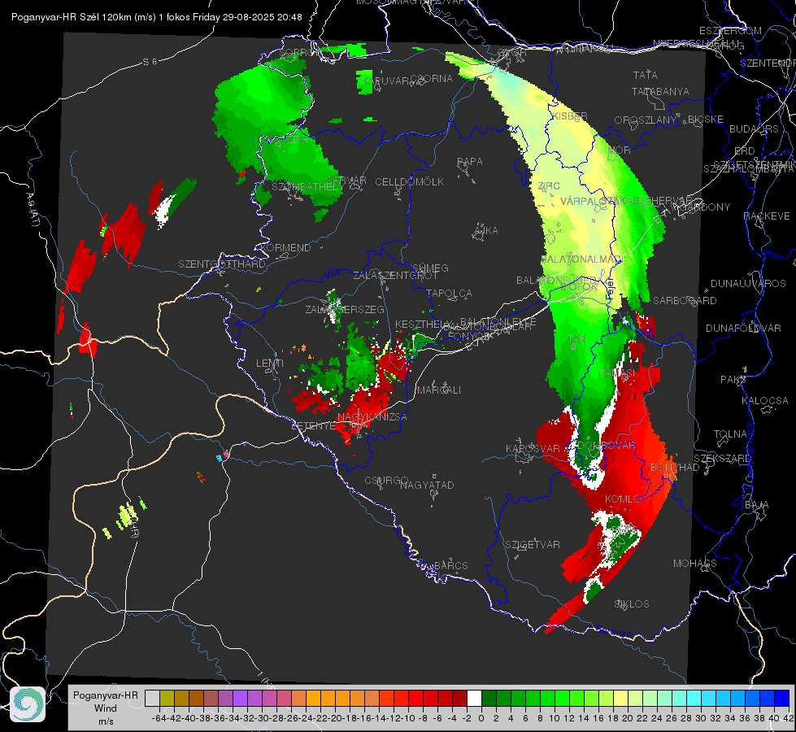Click the LENTI city label
This screenshot has width=796, height=732.
[270, 363]
